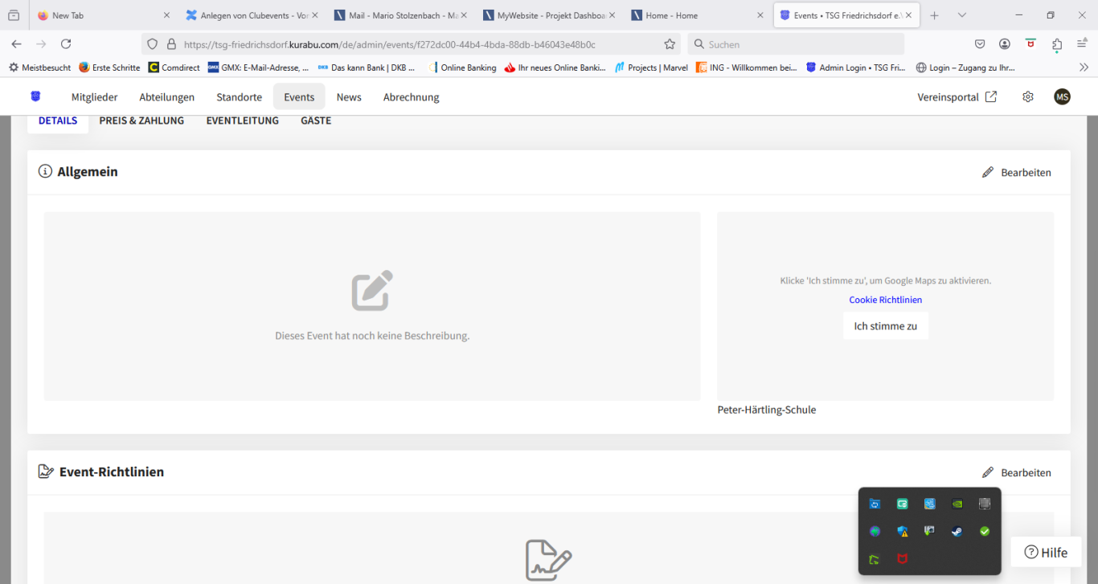Open the Events menu
The height and width of the screenshot is (584, 1098).
click(x=299, y=96)
